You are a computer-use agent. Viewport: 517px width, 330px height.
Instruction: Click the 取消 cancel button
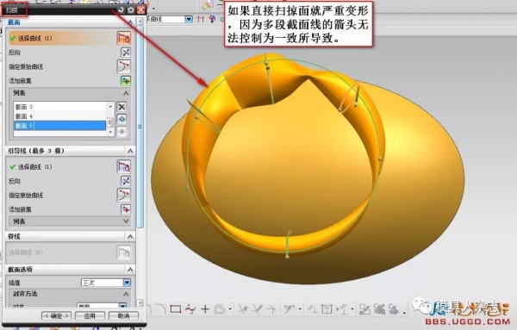[x=123, y=316]
